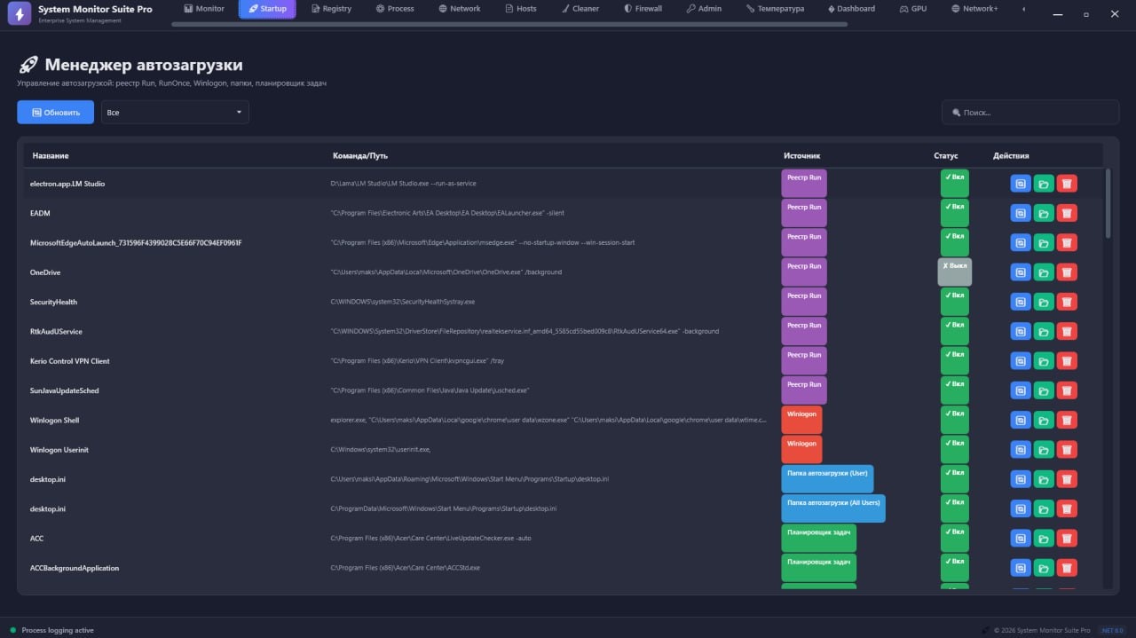Enable the OneDrive startup entry
Viewport: 1136px width, 638px height.
tap(954, 272)
